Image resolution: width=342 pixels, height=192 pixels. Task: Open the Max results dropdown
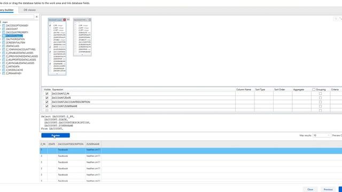pos(322,135)
